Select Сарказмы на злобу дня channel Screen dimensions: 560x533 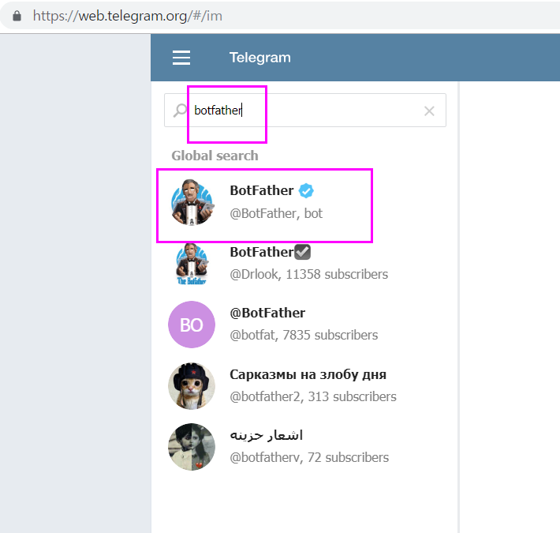point(308,374)
